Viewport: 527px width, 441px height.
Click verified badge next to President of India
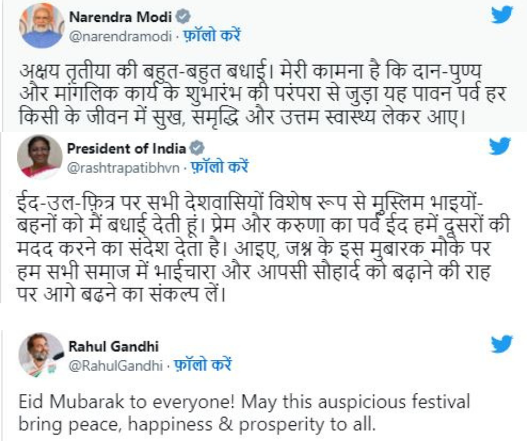197,148
